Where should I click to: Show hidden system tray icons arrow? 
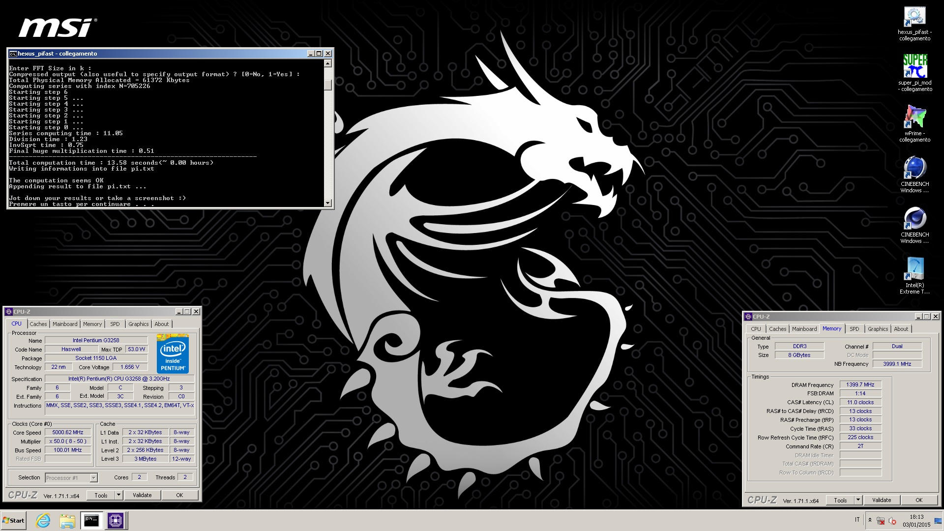[x=870, y=520]
